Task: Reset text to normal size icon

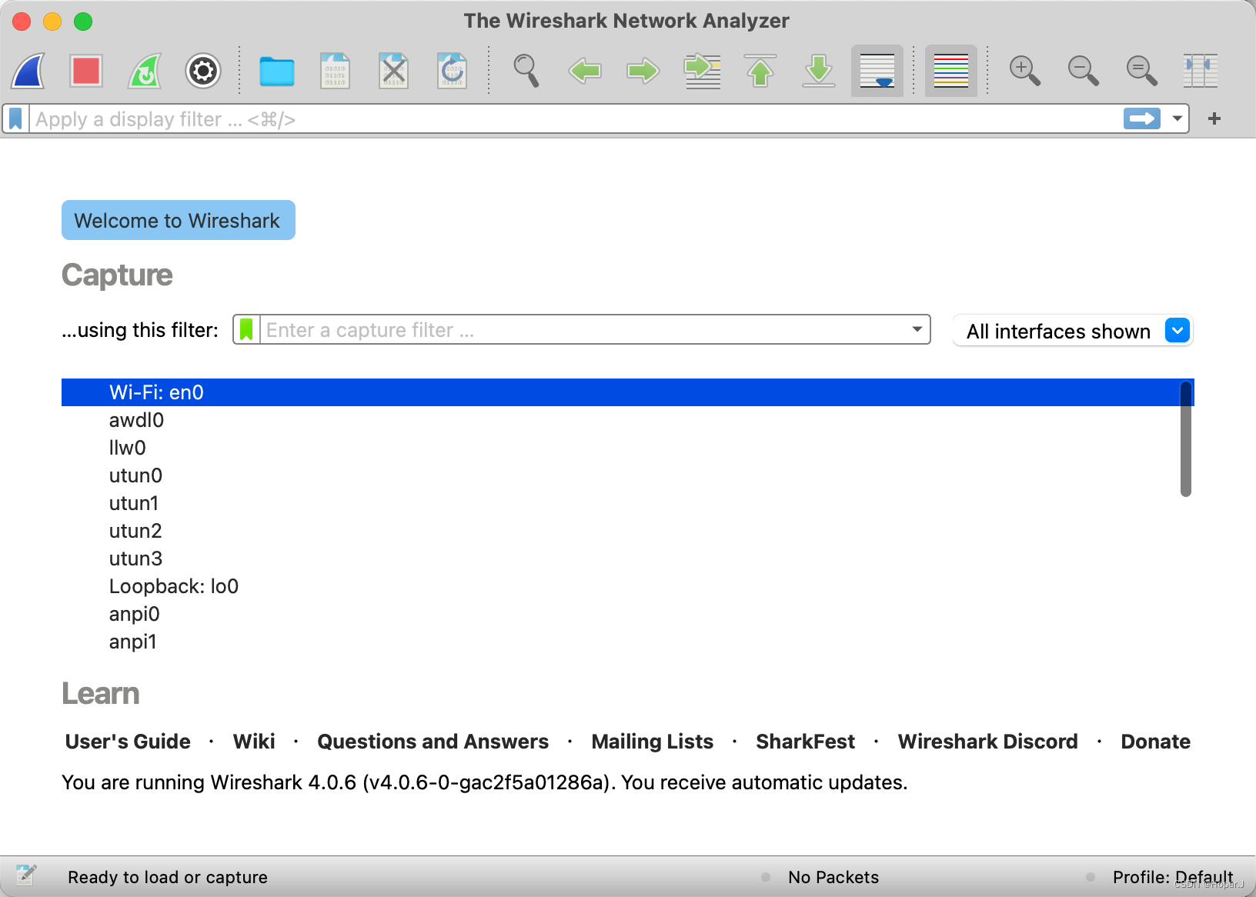Action: coord(1142,71)
